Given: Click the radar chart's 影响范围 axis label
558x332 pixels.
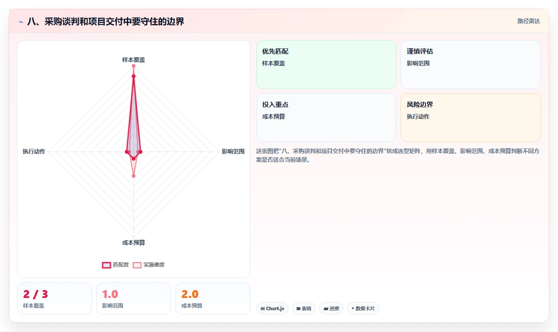Looking at the screenshot, I should coord(233,152).
